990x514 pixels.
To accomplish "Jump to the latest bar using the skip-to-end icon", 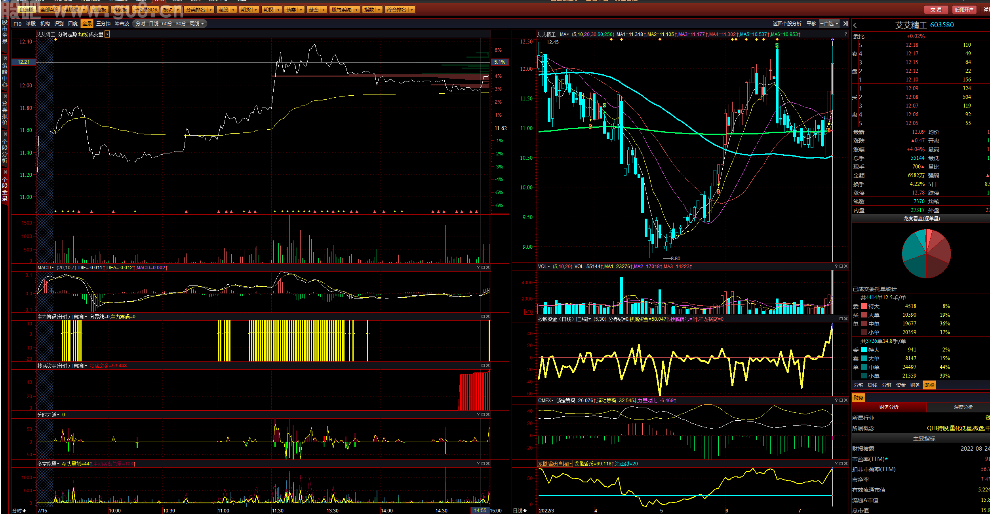I will click(845, 24).
